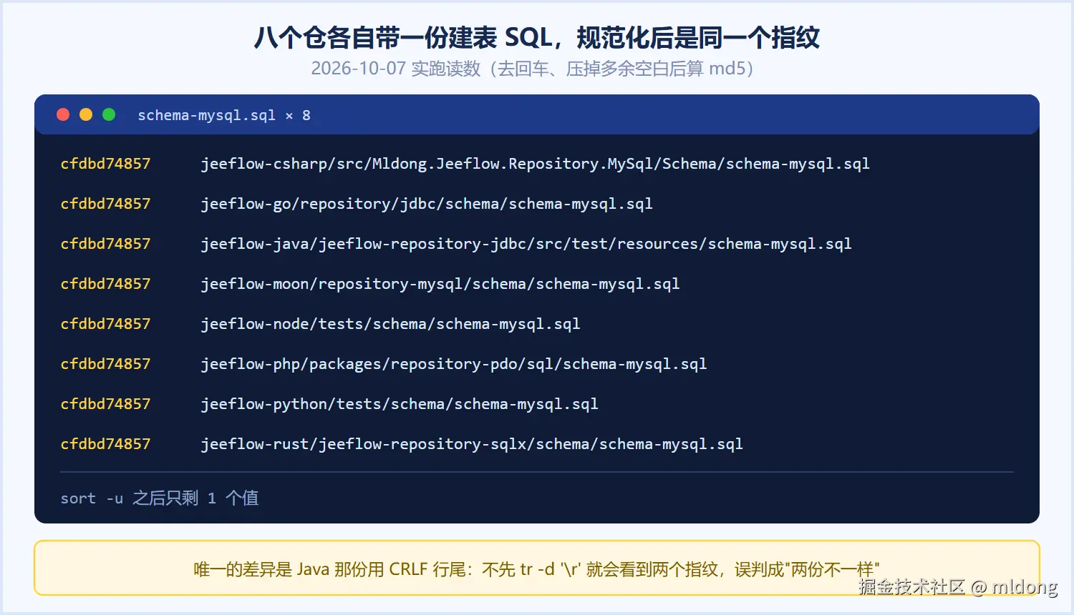
Task: Select the subtitle starting with '2026-10-07 实跑读数'
Action: click(532, 69)
